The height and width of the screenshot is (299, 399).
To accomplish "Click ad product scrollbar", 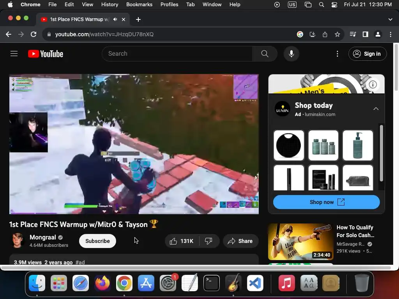I will [381, 153].
